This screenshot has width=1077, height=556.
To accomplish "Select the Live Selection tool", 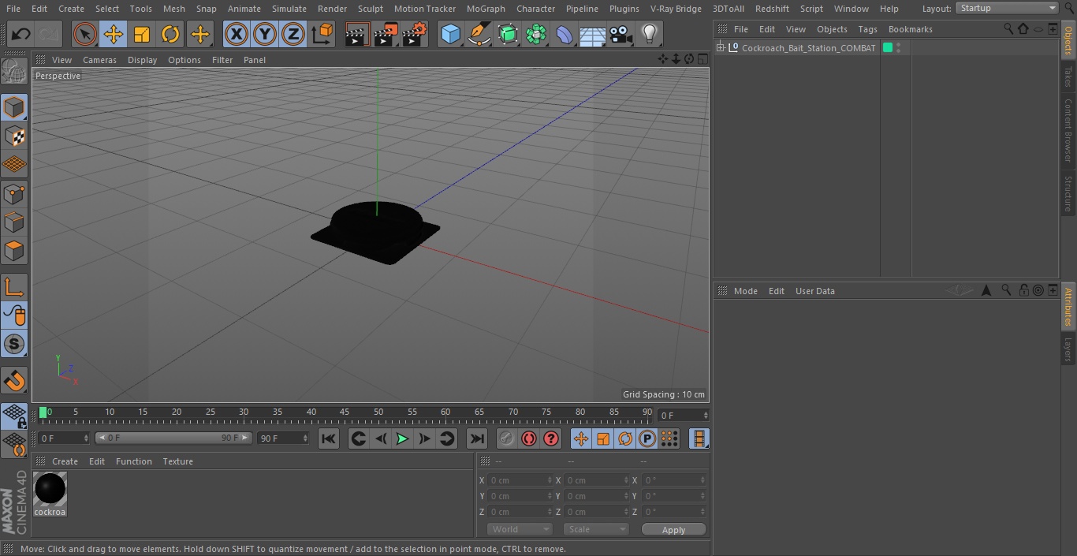I will point(85,34).
